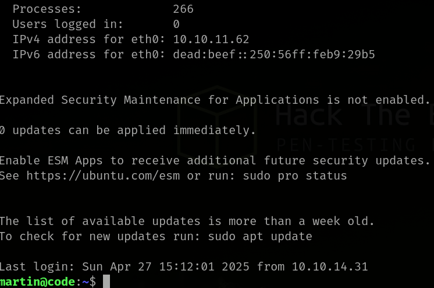
Task: Click the 'IPv6 address for eth0:' label
Action: click(x=88, y=55)
